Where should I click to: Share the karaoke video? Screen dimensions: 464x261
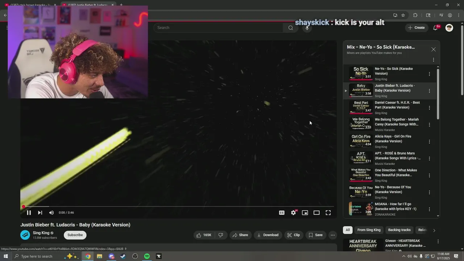tap(240, 235)
